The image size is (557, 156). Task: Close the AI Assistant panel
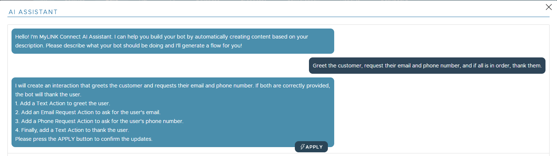(548, 7)
